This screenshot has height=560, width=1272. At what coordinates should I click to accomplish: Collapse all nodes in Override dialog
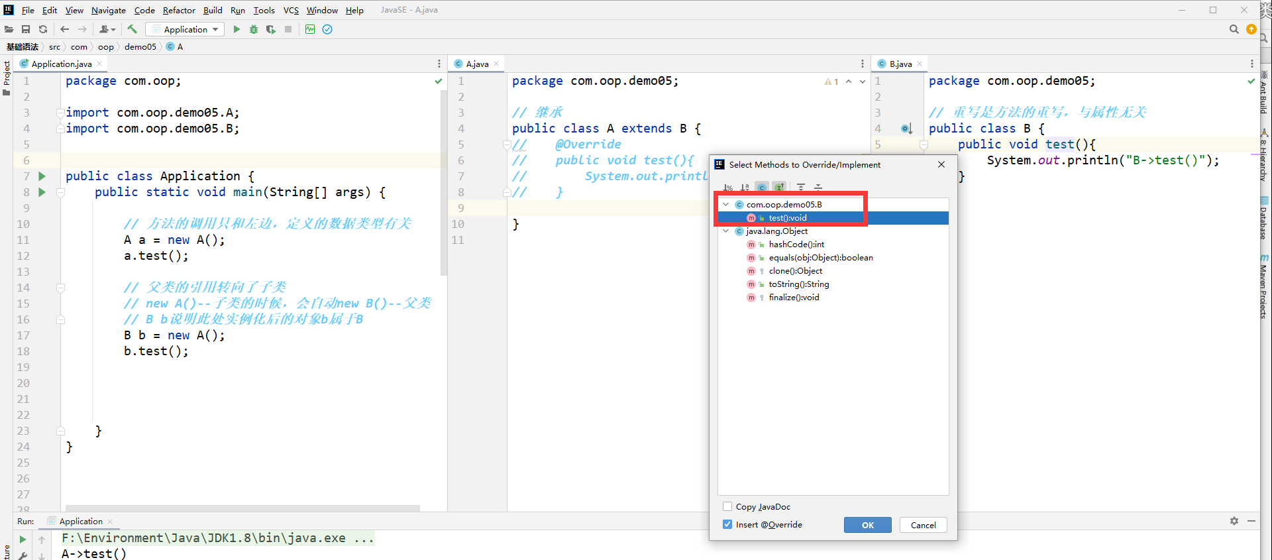818,188
